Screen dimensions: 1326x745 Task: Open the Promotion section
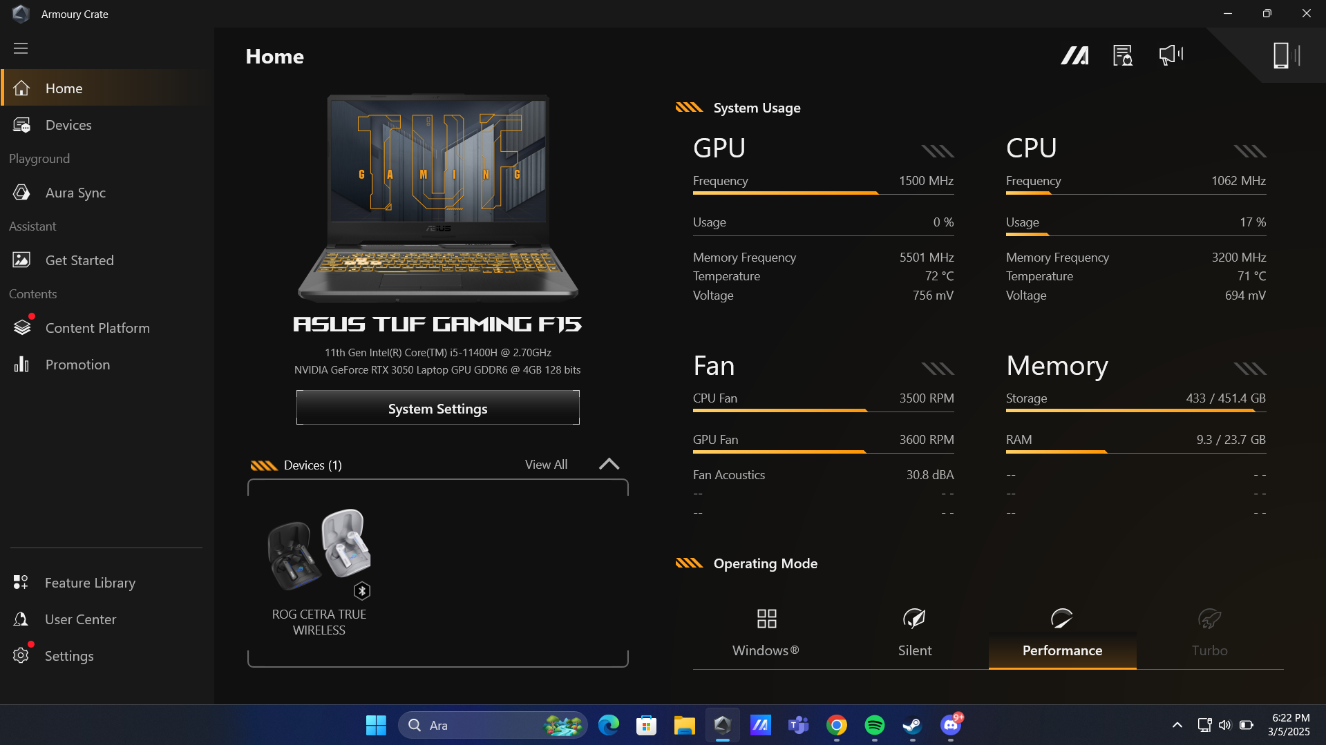107,365
